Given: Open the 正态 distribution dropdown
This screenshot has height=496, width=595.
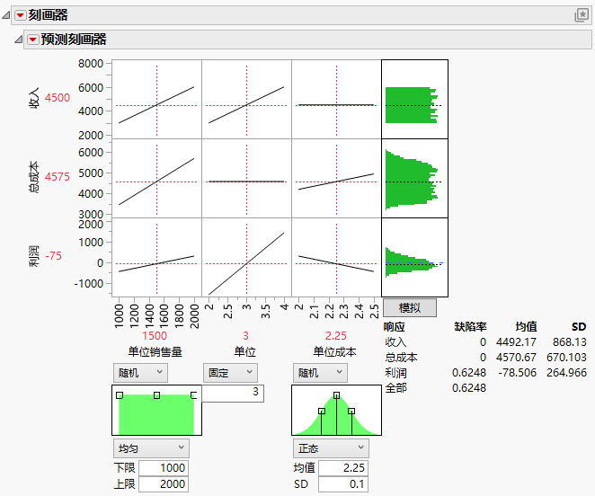Looking at the screenshot, I should 331,448.
